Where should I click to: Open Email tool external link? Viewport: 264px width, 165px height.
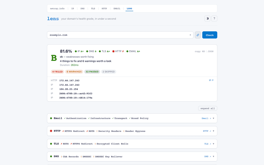[206, 118]
